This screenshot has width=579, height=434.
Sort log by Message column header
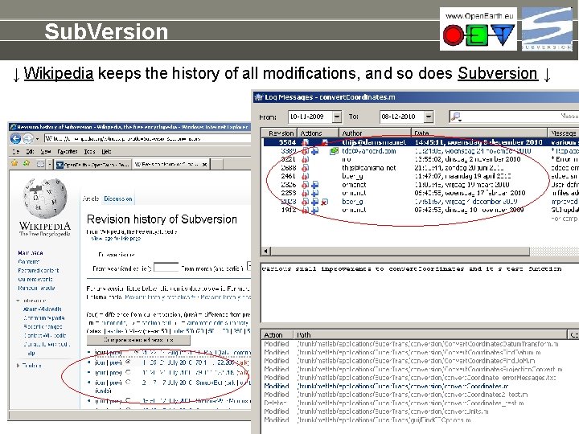pyautogui.click(x=563, y=133)
